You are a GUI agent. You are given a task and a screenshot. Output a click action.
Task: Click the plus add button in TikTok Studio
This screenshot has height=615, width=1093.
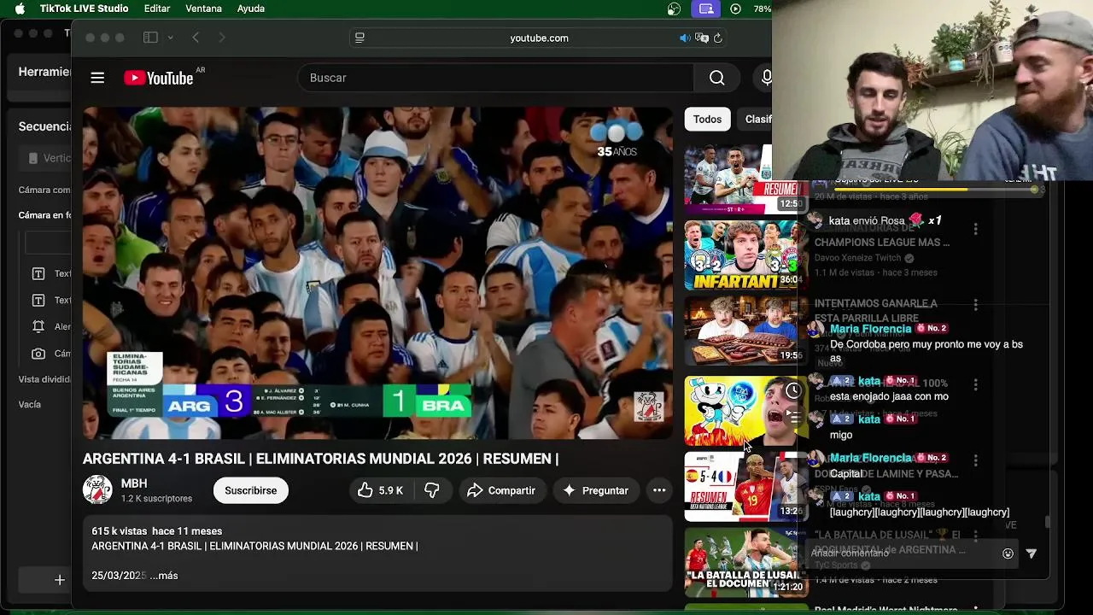pos(60,580)
